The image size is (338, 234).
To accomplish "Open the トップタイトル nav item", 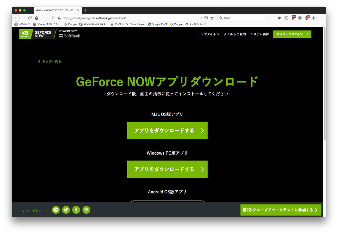I will pos(208,34).
